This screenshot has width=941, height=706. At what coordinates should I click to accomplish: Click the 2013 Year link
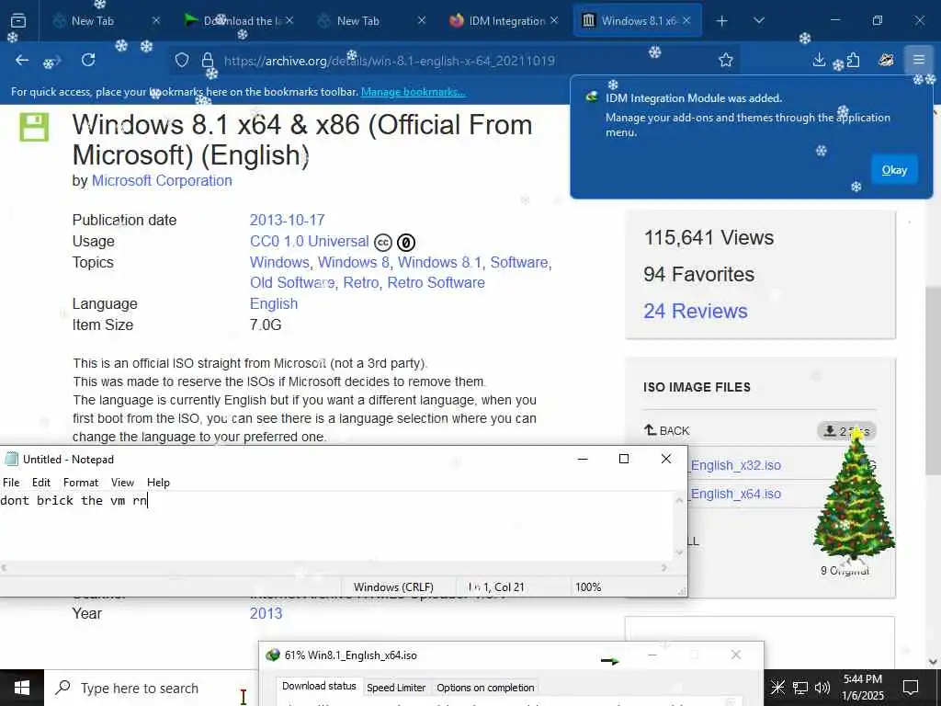(x=266, y=613)
